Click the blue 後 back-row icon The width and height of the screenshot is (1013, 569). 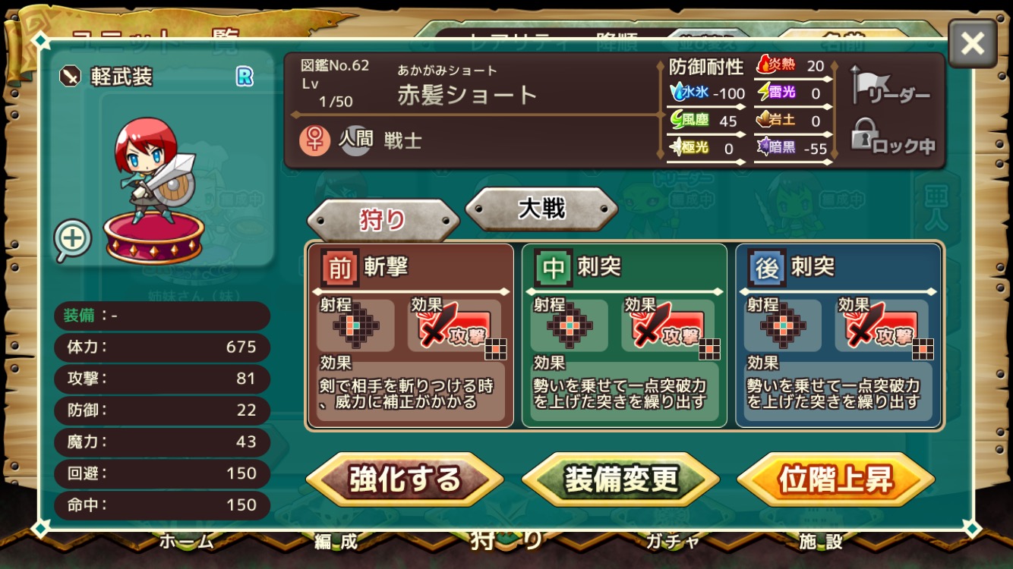click(766, 267)
